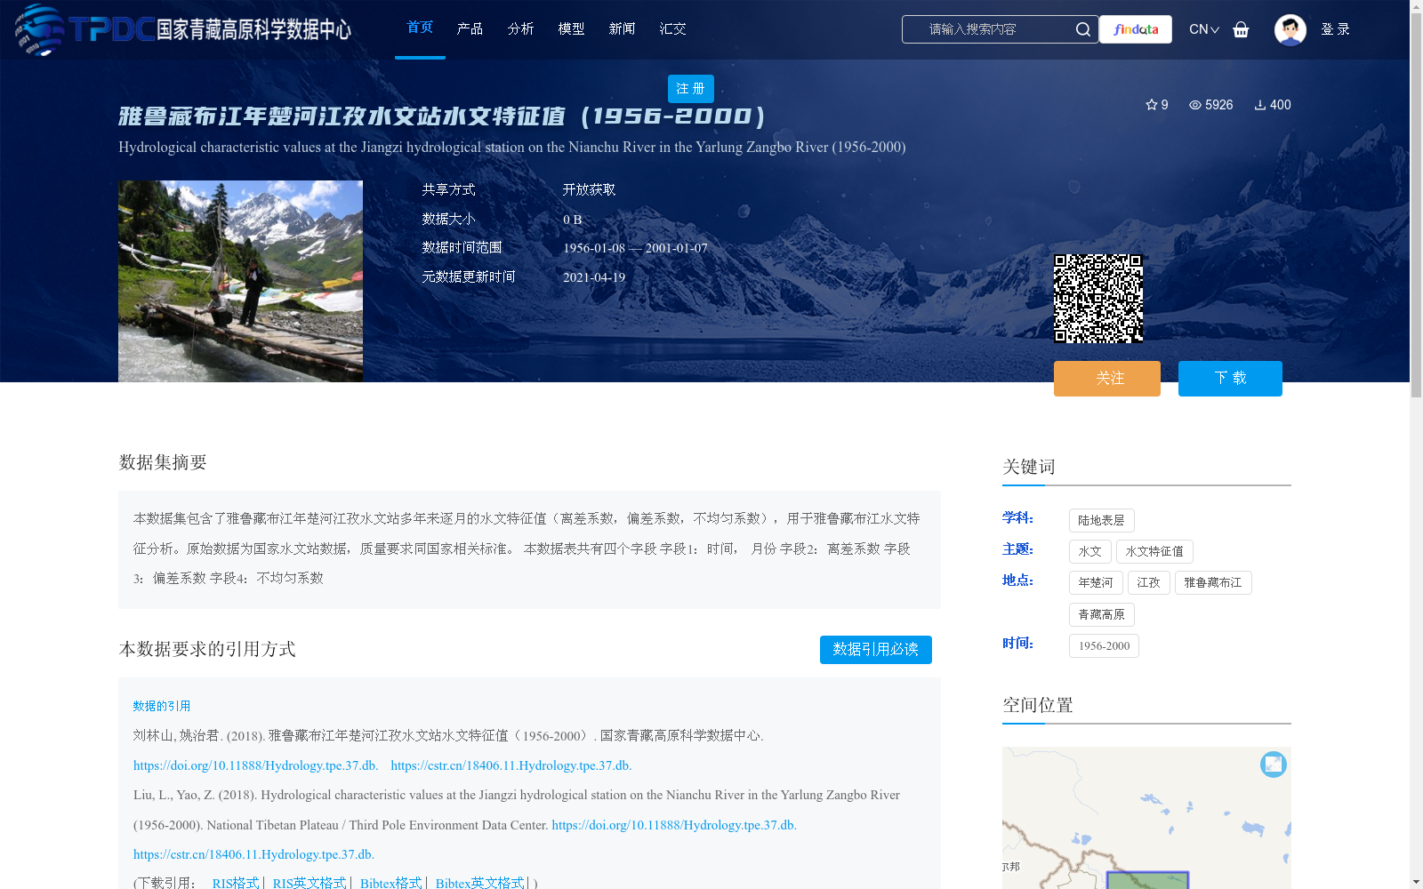The height and width of the screenshot is (889, 1423).
Task: Open first Chinese citation cstr.cn link
Action: click(511, 765)
